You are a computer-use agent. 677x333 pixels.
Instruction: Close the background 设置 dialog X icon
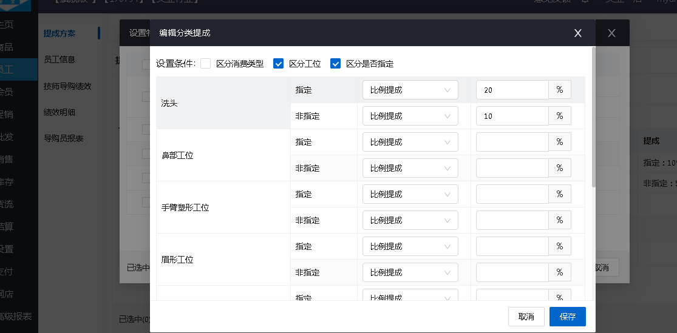[x=611, y=33]
